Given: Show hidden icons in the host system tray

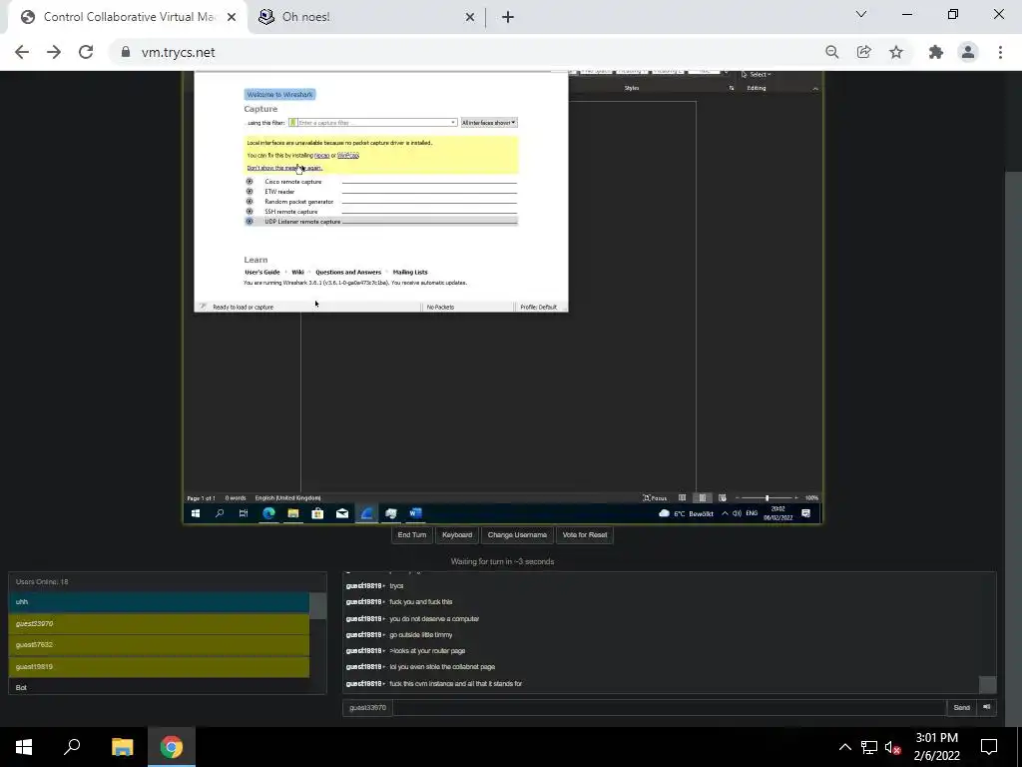Looking at the screenshot, I should (x=844, y=747).
